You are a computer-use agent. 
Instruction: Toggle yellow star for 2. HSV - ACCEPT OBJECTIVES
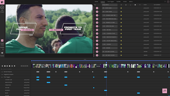(x=121, y=41)
